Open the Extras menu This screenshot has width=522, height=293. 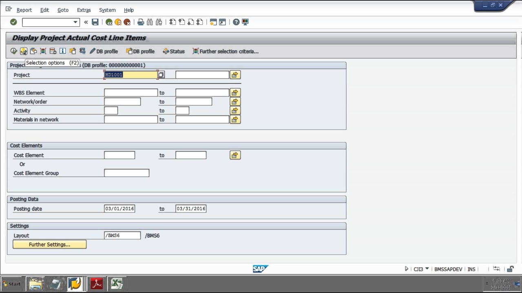coord(84,10)
